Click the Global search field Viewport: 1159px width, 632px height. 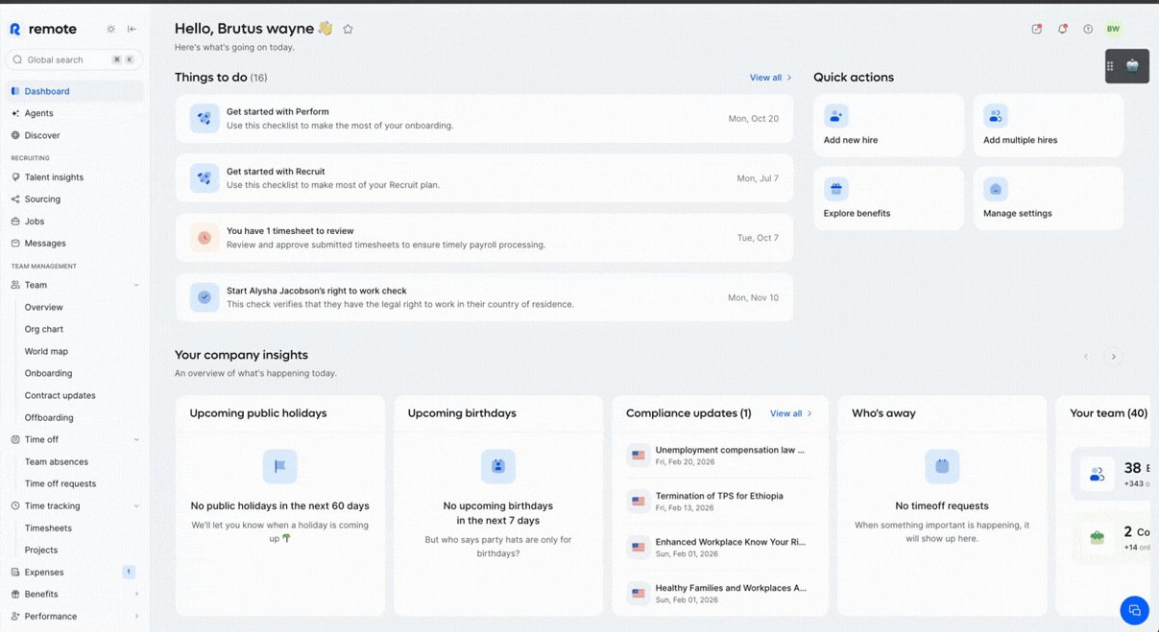[x=74, y=59]
